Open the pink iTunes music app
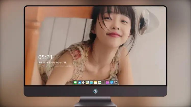 click(x=107, y=82)
